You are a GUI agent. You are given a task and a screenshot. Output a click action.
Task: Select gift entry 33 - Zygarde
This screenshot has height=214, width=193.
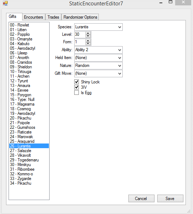[29, 179]
